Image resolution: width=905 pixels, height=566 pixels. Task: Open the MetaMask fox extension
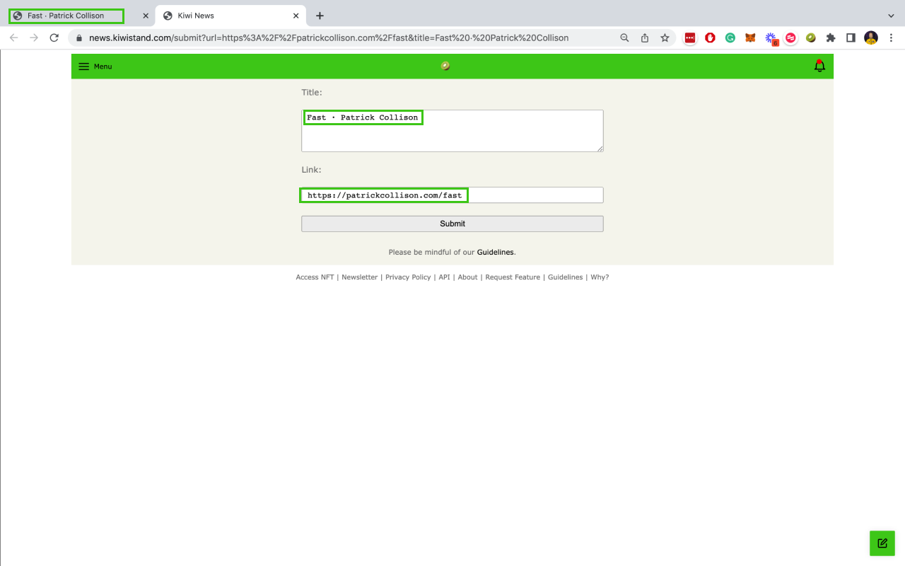tap(750, 38)
